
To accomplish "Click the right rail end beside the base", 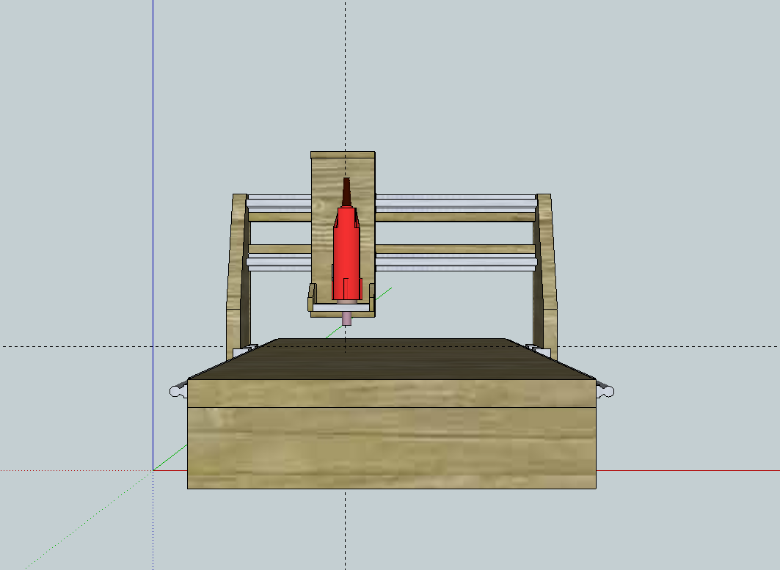I will [x=605, y=390].
